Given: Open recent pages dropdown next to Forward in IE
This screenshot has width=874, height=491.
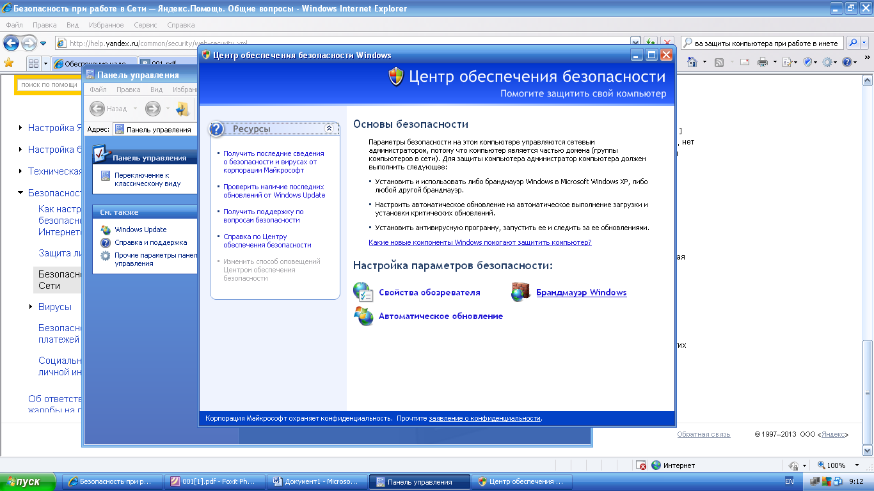Looking at the screenshot, I should pos(43,43).
